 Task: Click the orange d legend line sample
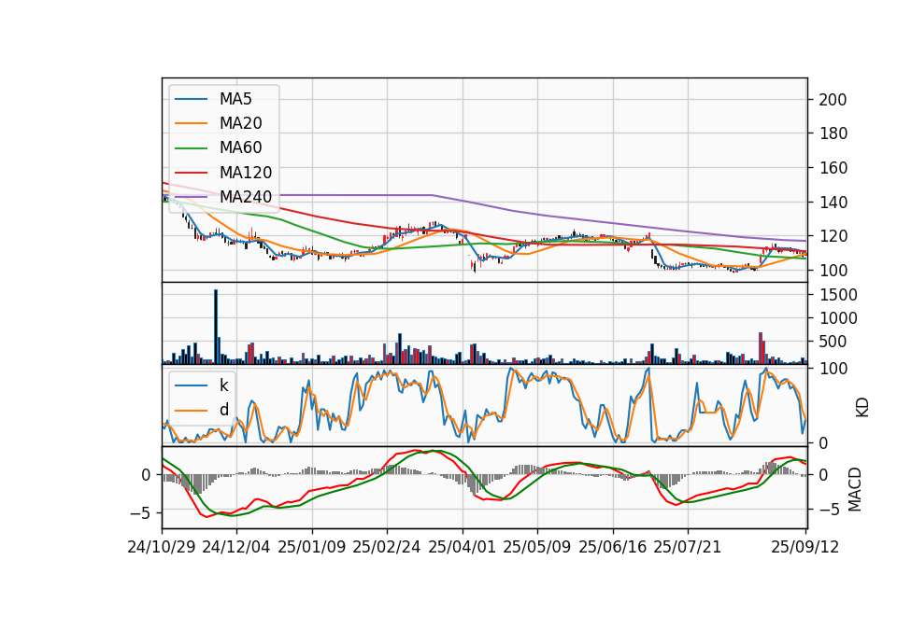(x=191, y=411)
